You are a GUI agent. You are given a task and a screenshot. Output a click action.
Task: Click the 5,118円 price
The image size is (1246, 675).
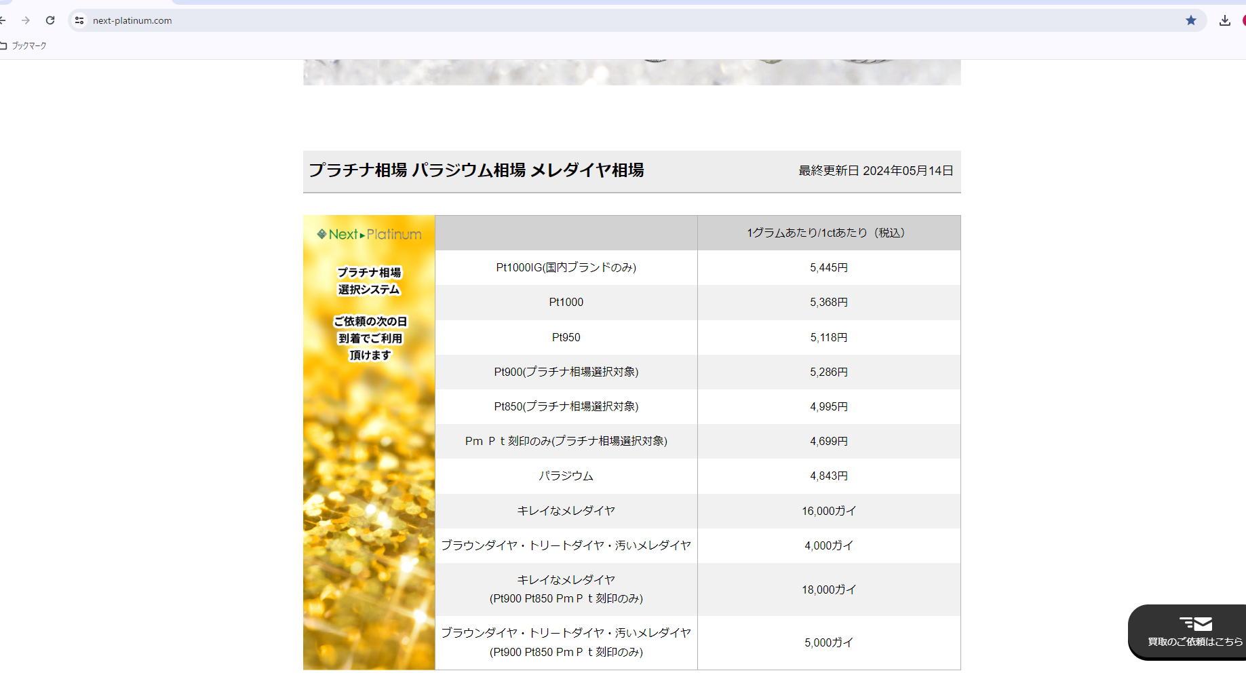829,337
